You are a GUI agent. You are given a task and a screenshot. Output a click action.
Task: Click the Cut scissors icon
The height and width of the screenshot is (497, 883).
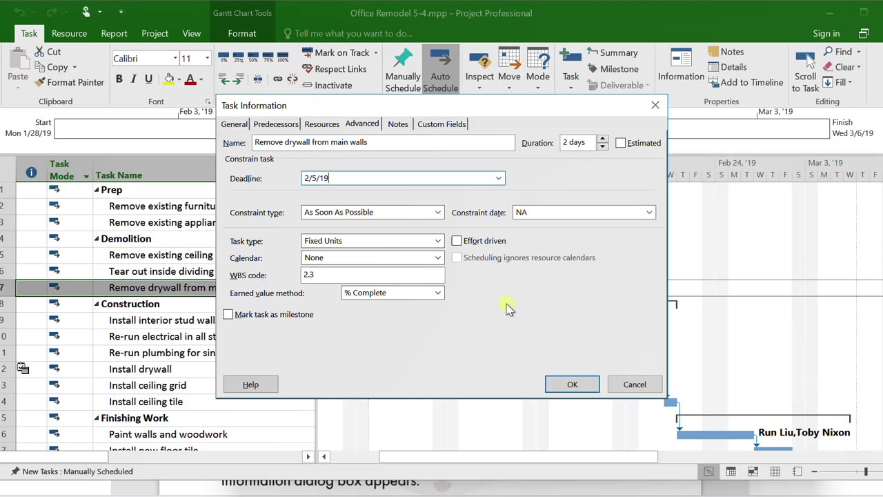[x=39, y=52]
